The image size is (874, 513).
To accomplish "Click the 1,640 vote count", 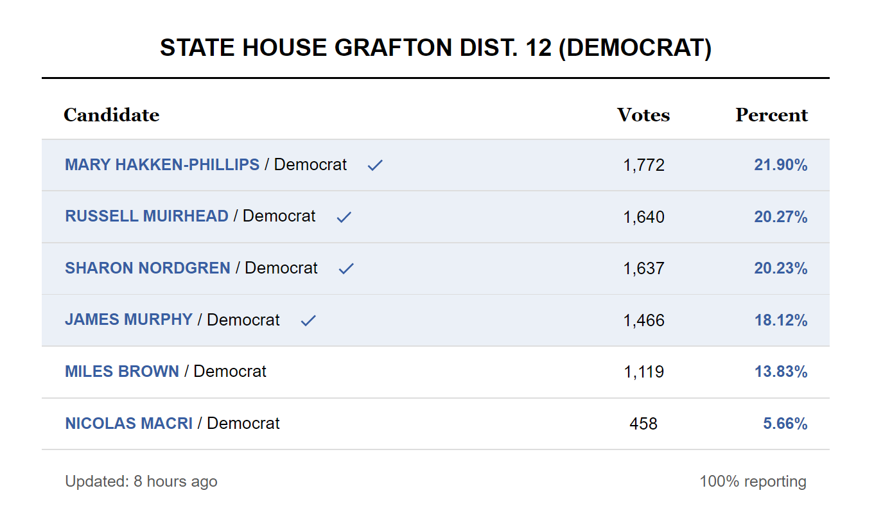I will tap(643, 217).
